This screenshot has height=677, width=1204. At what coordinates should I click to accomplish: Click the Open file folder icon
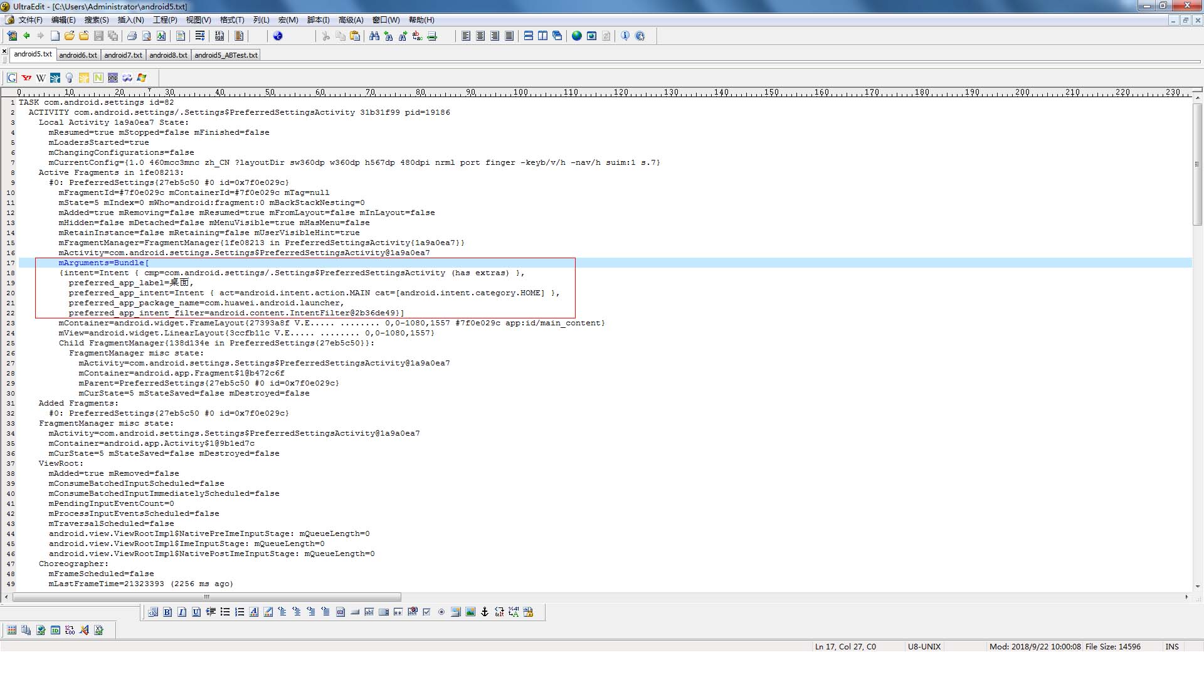point(70,36)
